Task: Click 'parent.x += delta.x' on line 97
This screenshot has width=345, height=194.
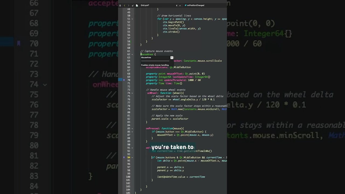Action: pyautogui.click(x=170, y=167)
